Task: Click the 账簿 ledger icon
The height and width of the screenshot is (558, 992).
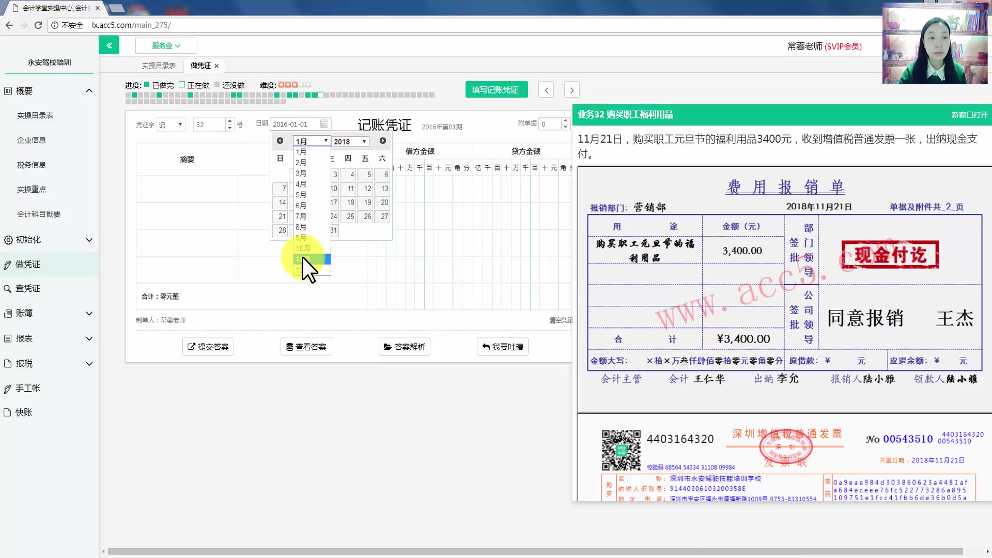Action: point(8,313)
